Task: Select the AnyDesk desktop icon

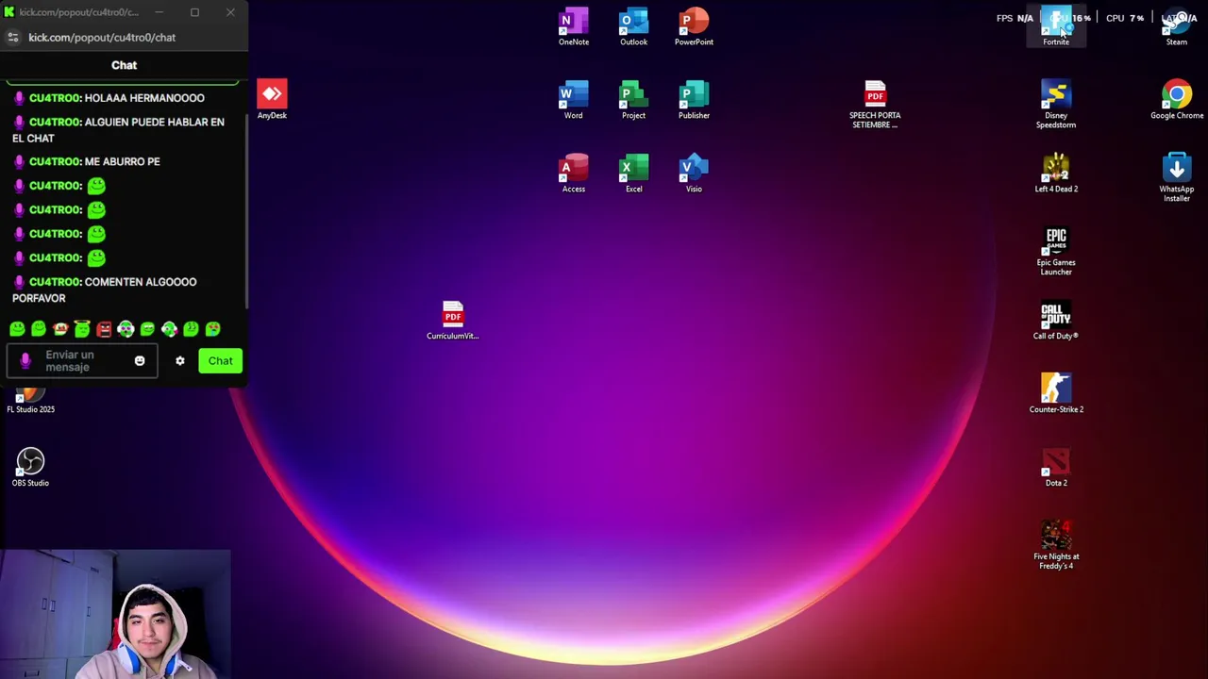Action: [x=272, y=100]
